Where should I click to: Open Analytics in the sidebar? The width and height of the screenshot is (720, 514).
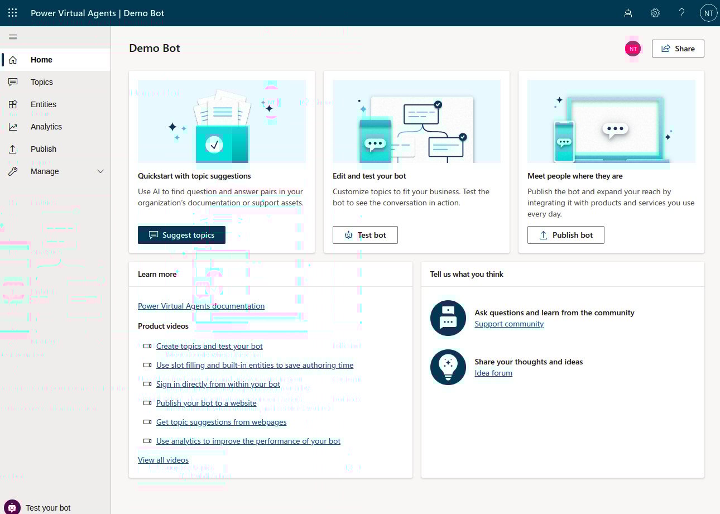click(x=56, y=127)
